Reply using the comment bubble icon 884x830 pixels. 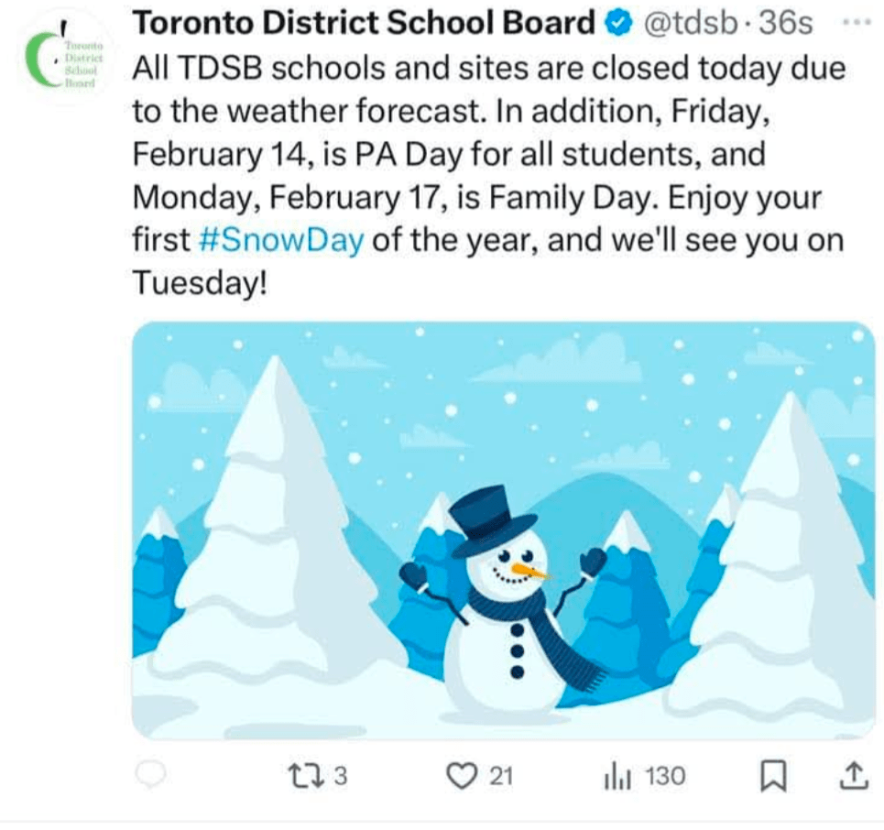pyautogui.click(x=150, y=776)
